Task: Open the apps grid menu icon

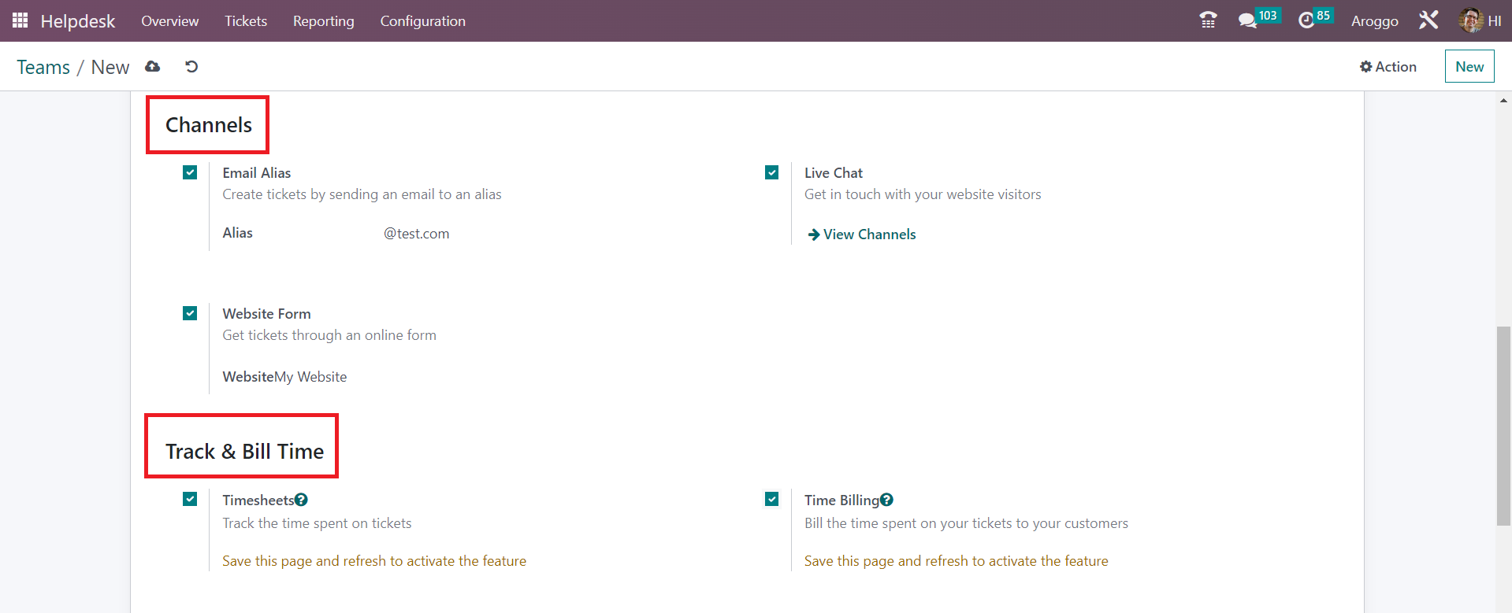Action: [20, 20]
